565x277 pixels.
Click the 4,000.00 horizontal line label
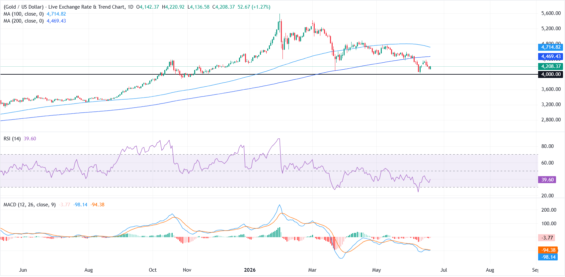tap(550, 74)
